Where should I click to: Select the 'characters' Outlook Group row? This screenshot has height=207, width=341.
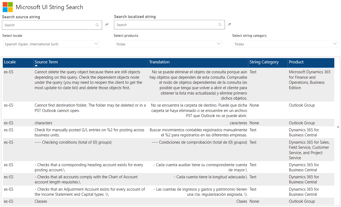135,123
